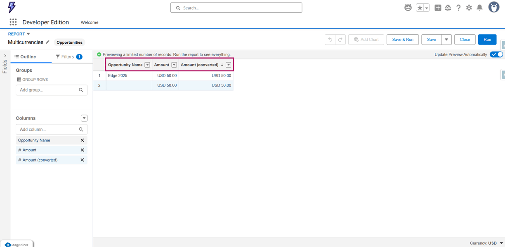Switch to the Filters tab
Image resolution: width=505 pixels, height=247 pixels.
click(69, 56)
